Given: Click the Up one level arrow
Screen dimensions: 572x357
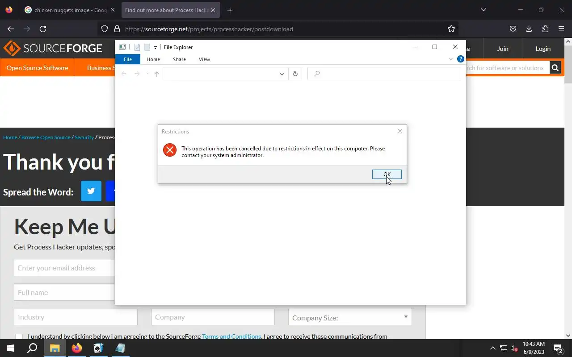Looking at the screenshot, I should (156, 74).
